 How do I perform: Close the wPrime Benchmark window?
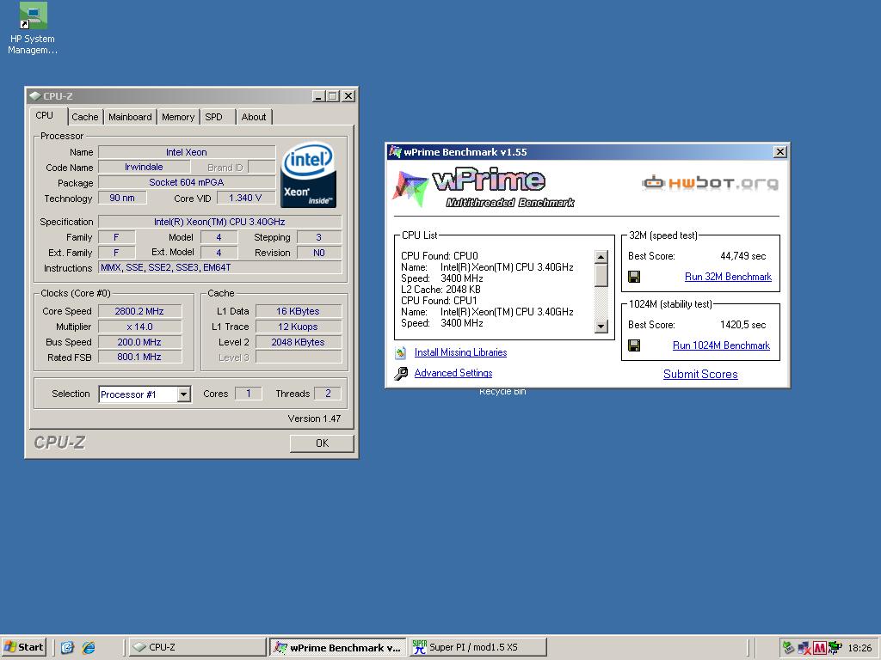click(779, 151)
